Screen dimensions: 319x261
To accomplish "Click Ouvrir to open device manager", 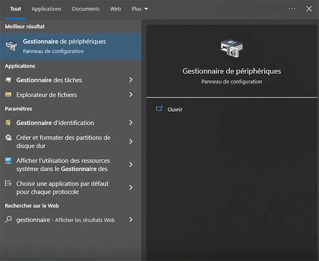I will pos(175,110).
